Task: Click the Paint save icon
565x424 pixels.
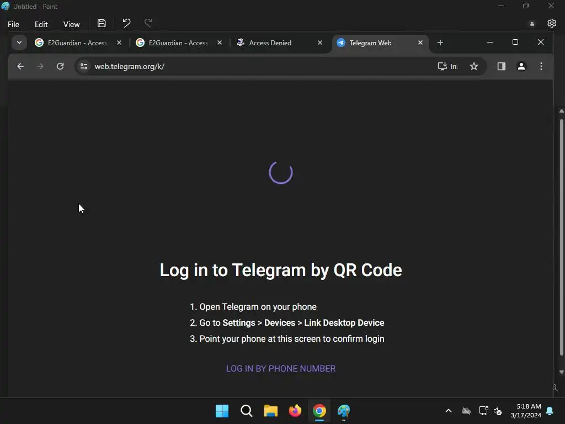Action: [x=102, y=23]
